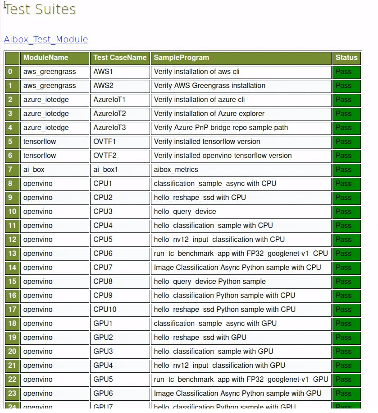
Task: Click the Status column header
Action: tap(346, 58)
